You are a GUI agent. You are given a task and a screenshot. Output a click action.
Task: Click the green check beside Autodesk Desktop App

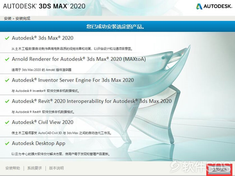7,143
